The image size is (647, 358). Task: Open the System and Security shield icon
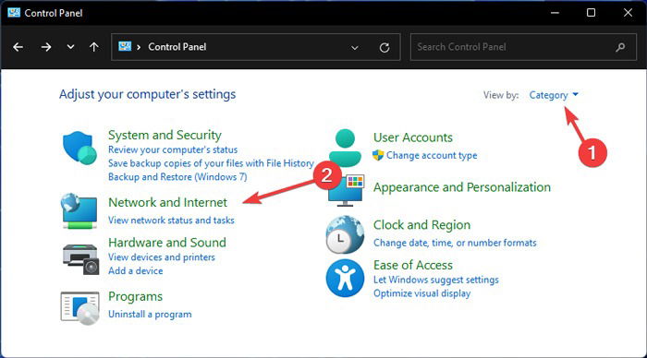[79, 148]
